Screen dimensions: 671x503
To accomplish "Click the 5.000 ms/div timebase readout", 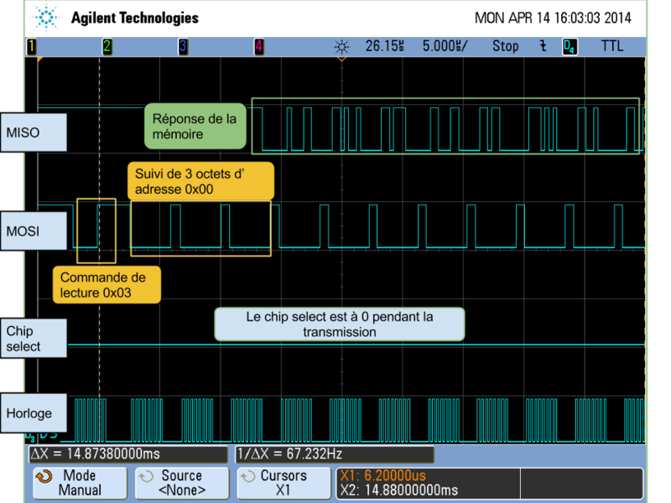I will [x=445, y=47].
